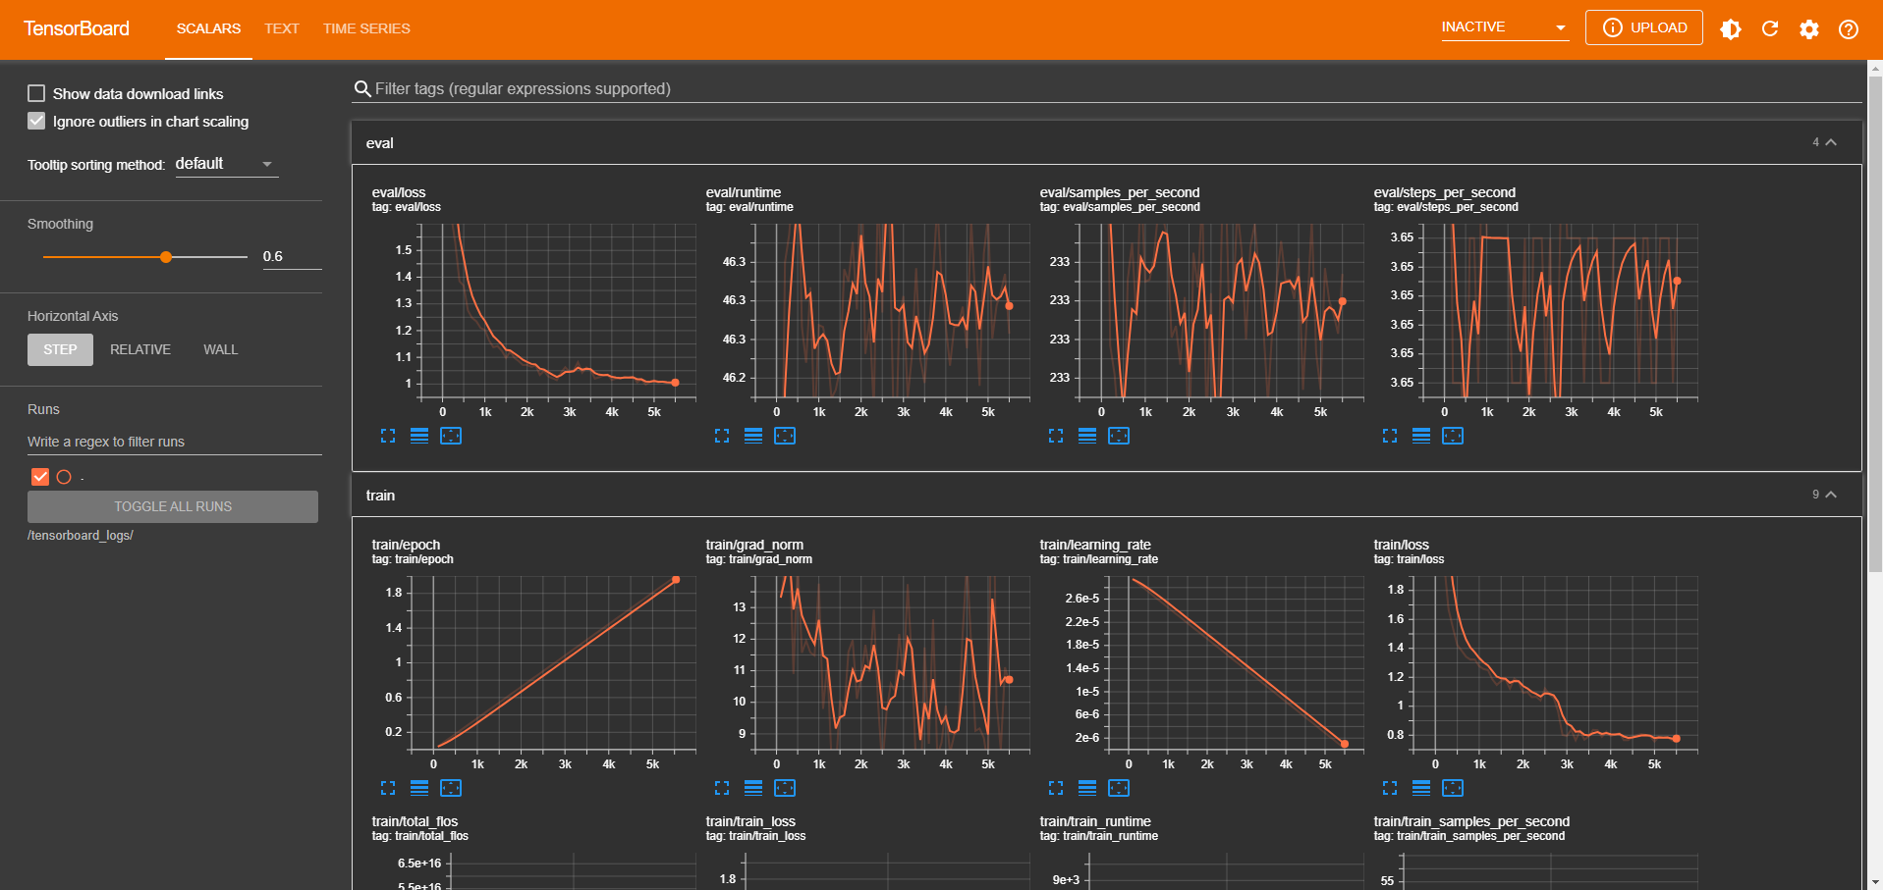Expand train/grad_norm chart size

(x=722, y=788)
